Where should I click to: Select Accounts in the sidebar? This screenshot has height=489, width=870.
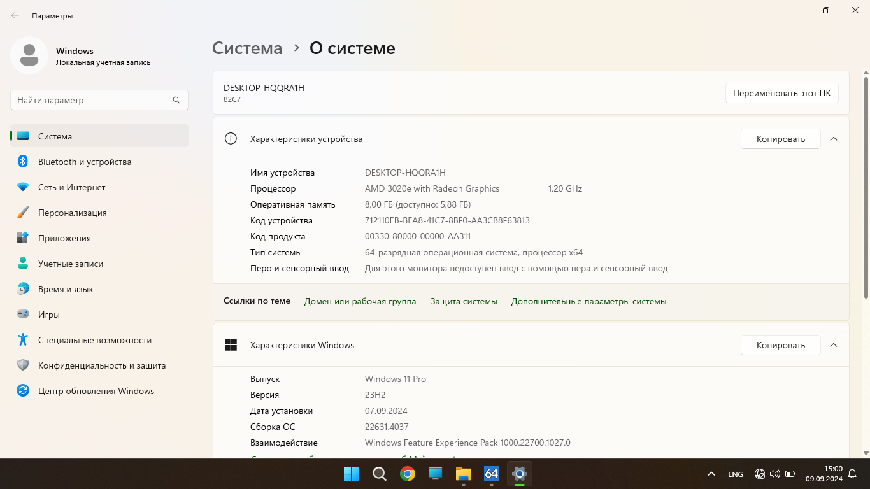point(70,264)
